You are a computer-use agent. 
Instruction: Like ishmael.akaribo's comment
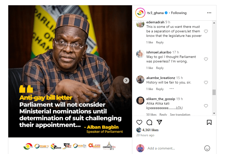click(206, 59)
